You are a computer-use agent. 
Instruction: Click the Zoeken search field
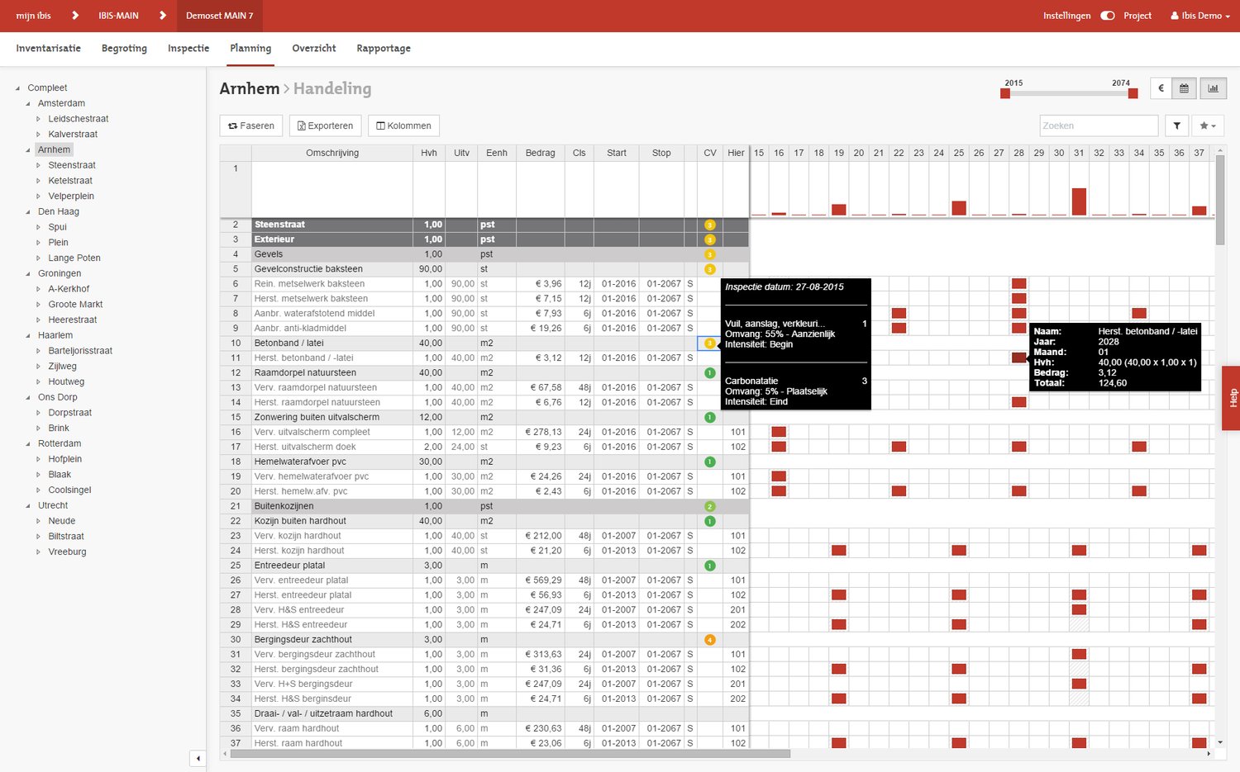coord(1098,126)
